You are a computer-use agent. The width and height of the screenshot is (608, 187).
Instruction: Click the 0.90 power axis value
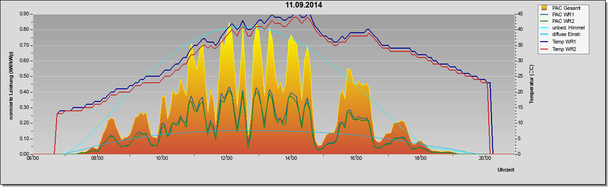25,14
